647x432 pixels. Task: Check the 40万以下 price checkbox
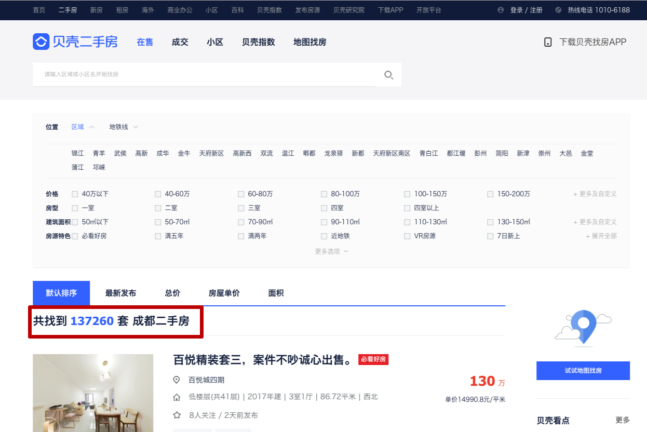coord(75,194)
